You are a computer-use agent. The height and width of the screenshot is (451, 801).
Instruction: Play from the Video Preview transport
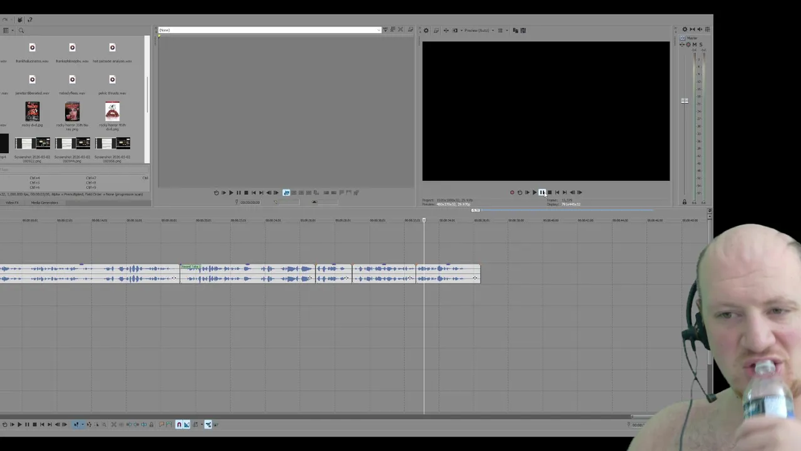coord(534,192)
